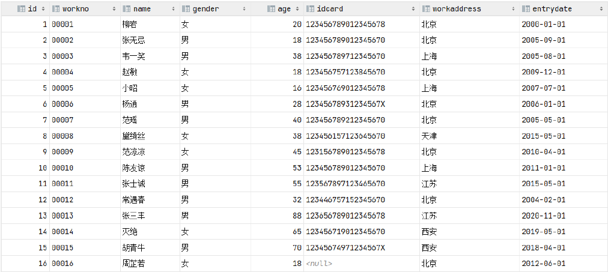Toggle the sort arrows on the entrydate column
Screen dimensions: 608x272
[600, 9]
